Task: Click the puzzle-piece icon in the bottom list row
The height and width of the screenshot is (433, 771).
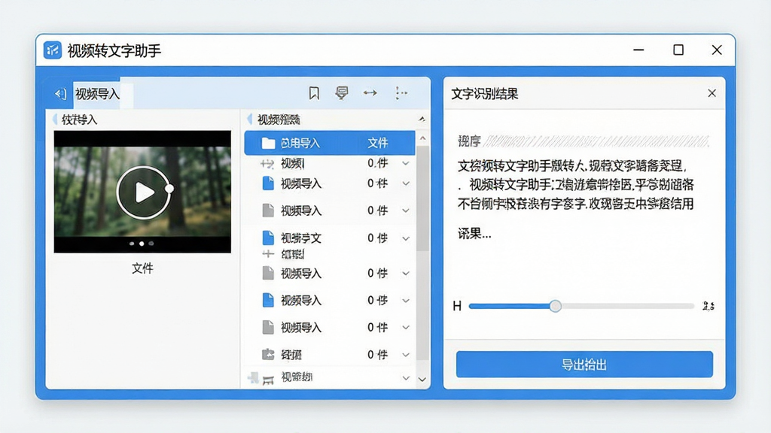Action: (253, 377)
